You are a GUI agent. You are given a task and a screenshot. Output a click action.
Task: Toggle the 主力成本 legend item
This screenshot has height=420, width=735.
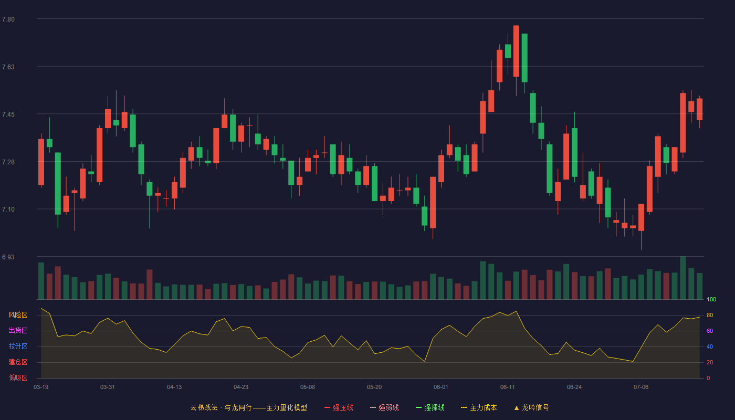pos(479,407)
